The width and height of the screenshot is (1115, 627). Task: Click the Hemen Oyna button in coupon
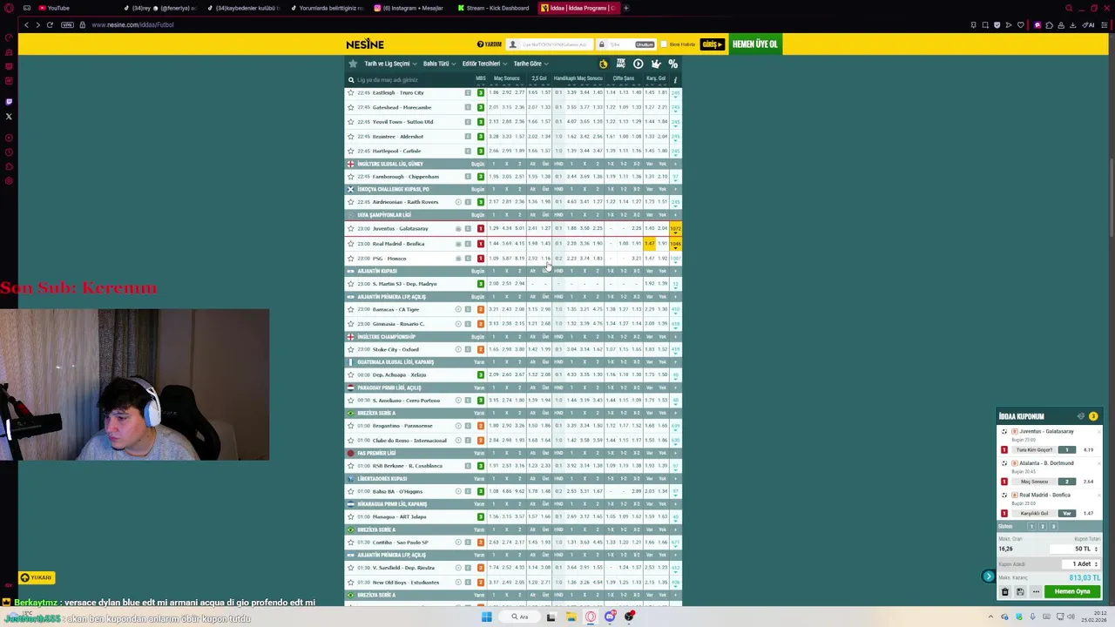click(1072, 591)
